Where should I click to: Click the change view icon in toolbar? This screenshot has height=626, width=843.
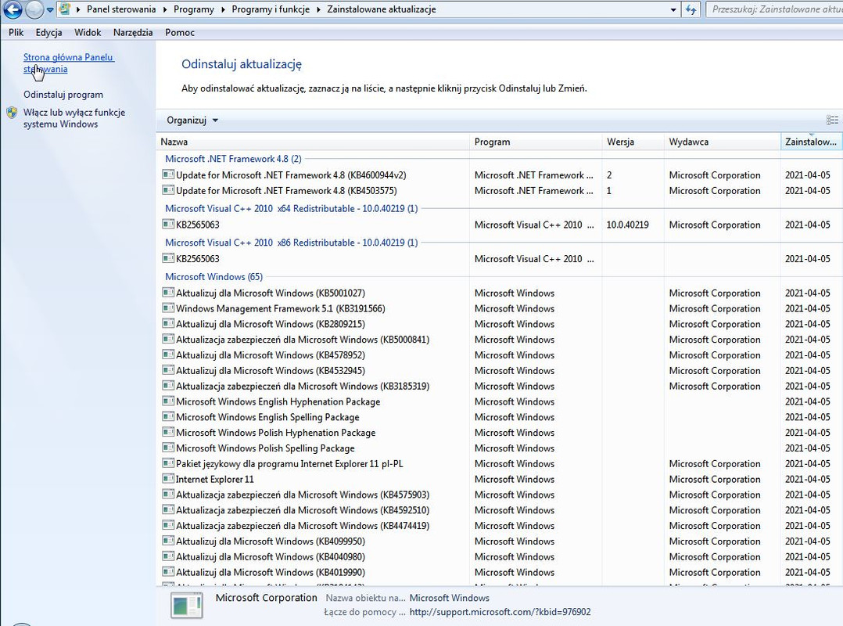(832, 120)
